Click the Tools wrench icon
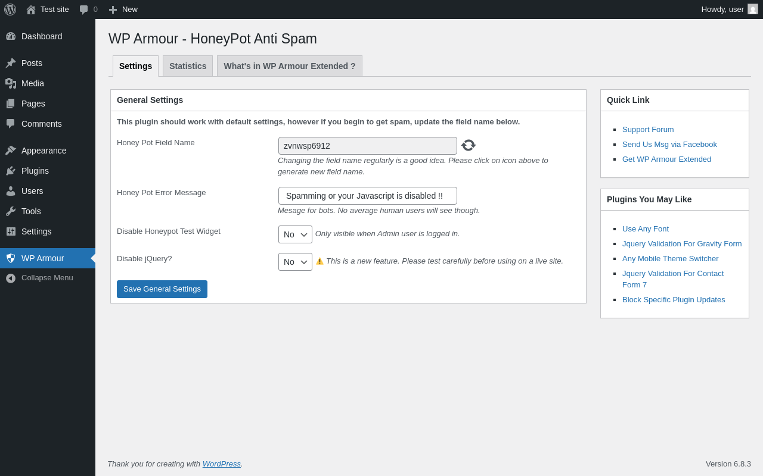 (x=11, y=211)
